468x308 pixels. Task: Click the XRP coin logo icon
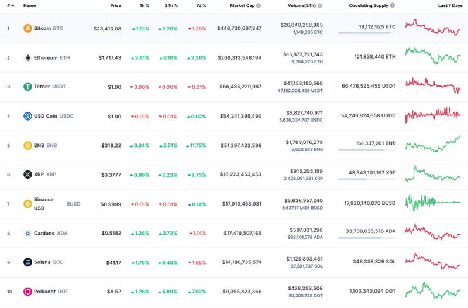(27, 174)
